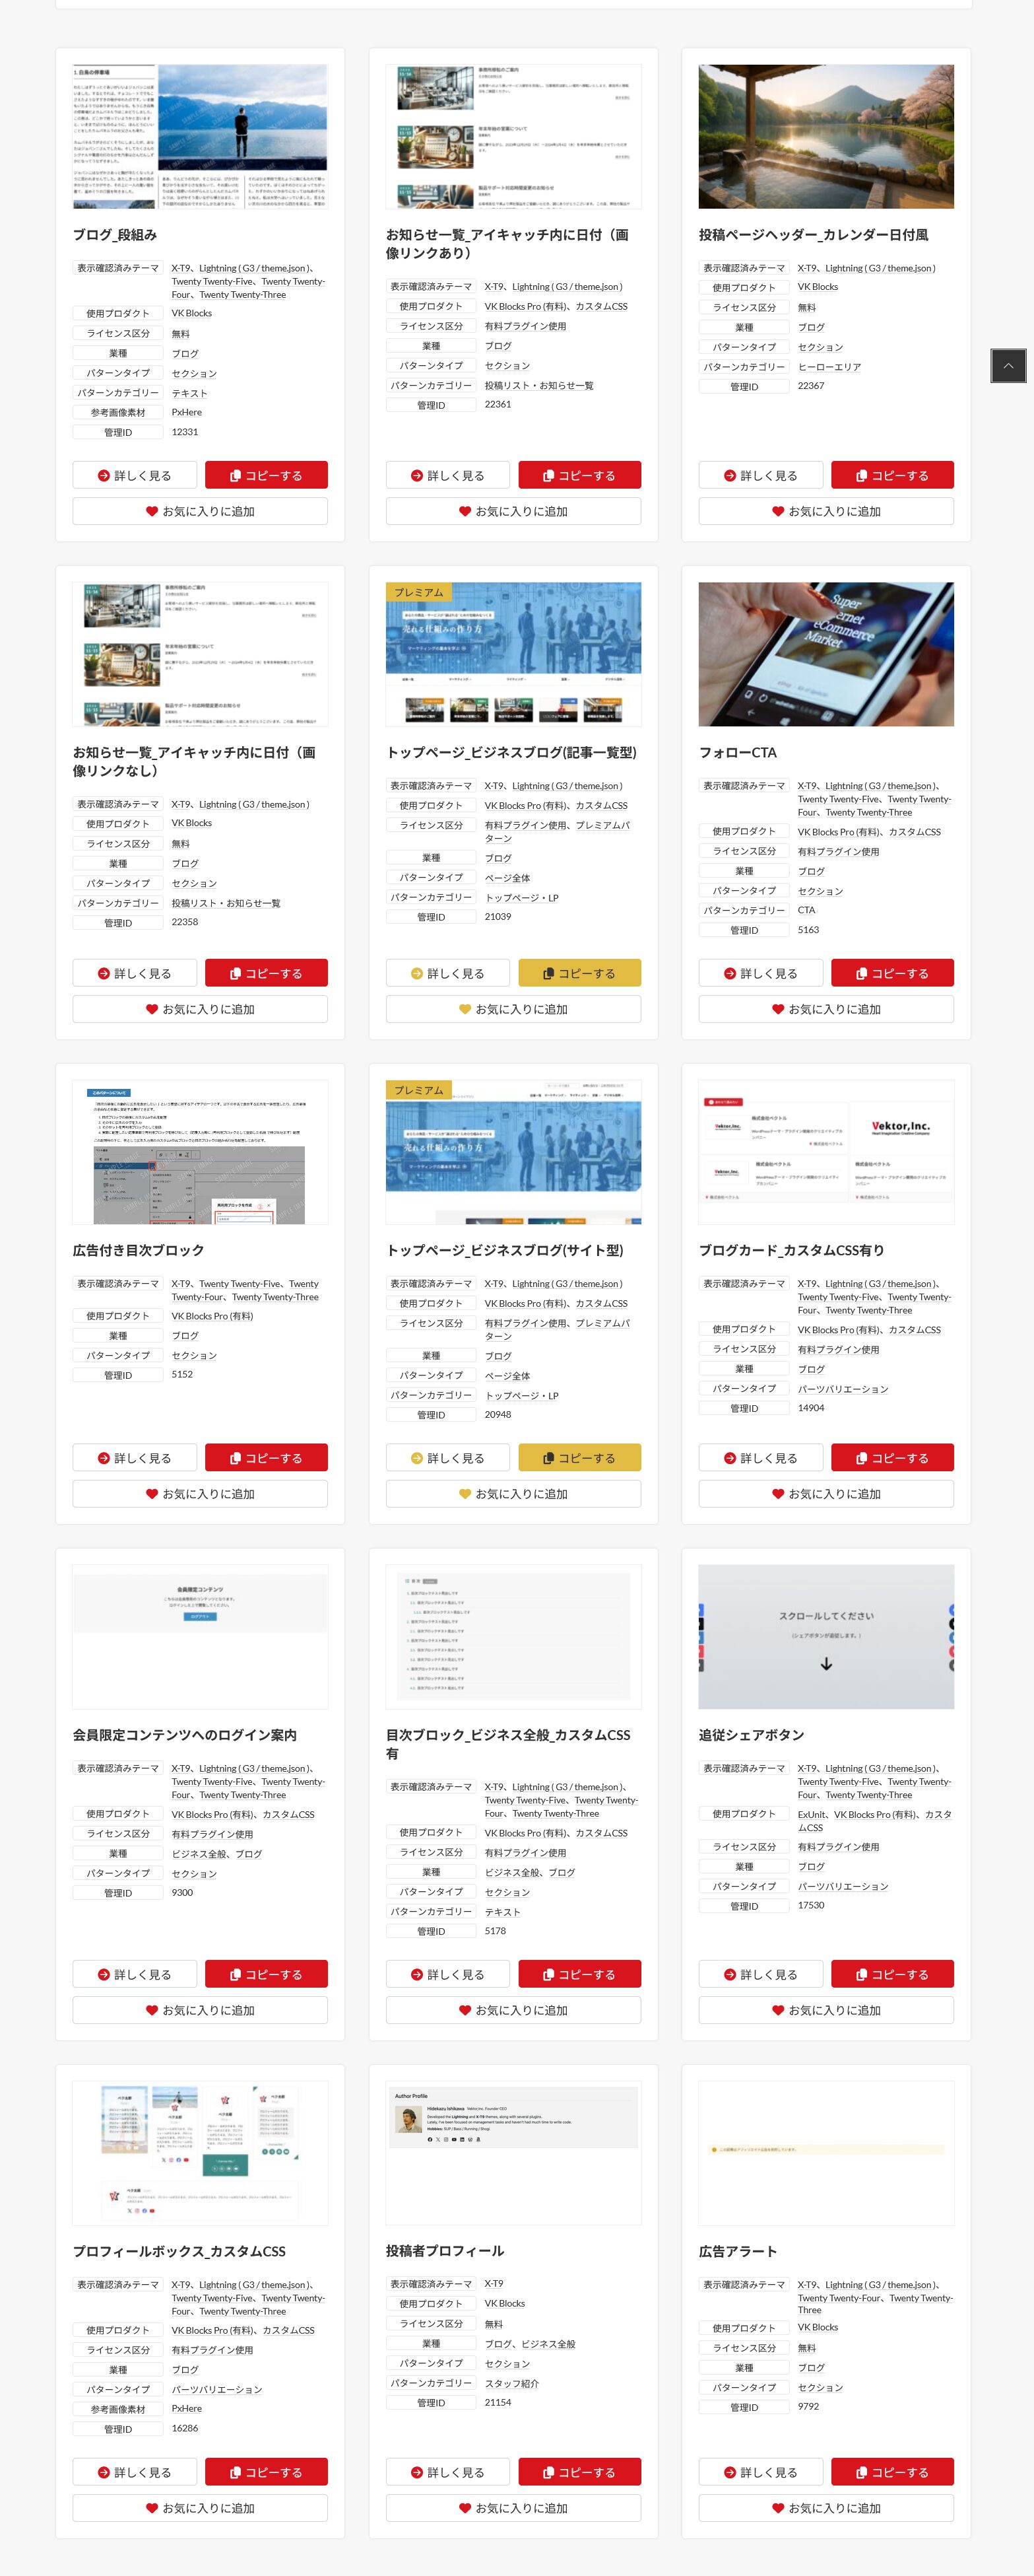This screenshot has height=2576, width=1034.
Task: Click yellow heart icon on トップページ_ビジネスブログ(記事一覧型) card
Action: click(x=465, y=1009)
